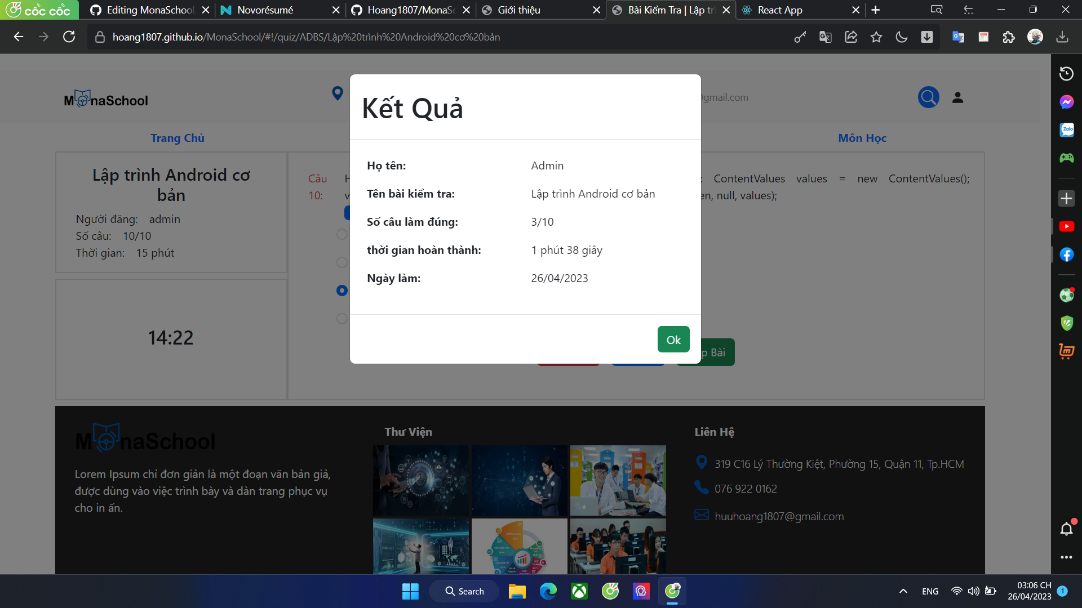Click the history icon in sidebar
The height and width of the screenshot is (608, 1082).
[1066, 74]
